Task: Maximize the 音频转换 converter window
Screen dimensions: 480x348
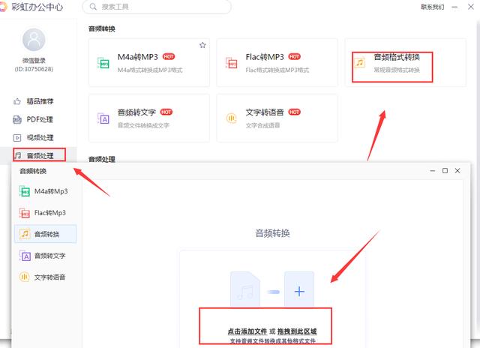Action: (445, 171)
